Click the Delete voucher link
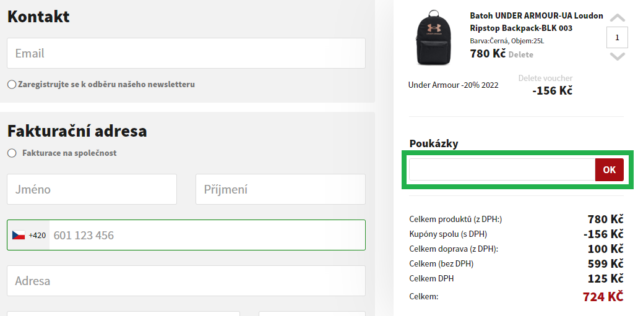Screen dimensions: 638x316 pos(545,78)
